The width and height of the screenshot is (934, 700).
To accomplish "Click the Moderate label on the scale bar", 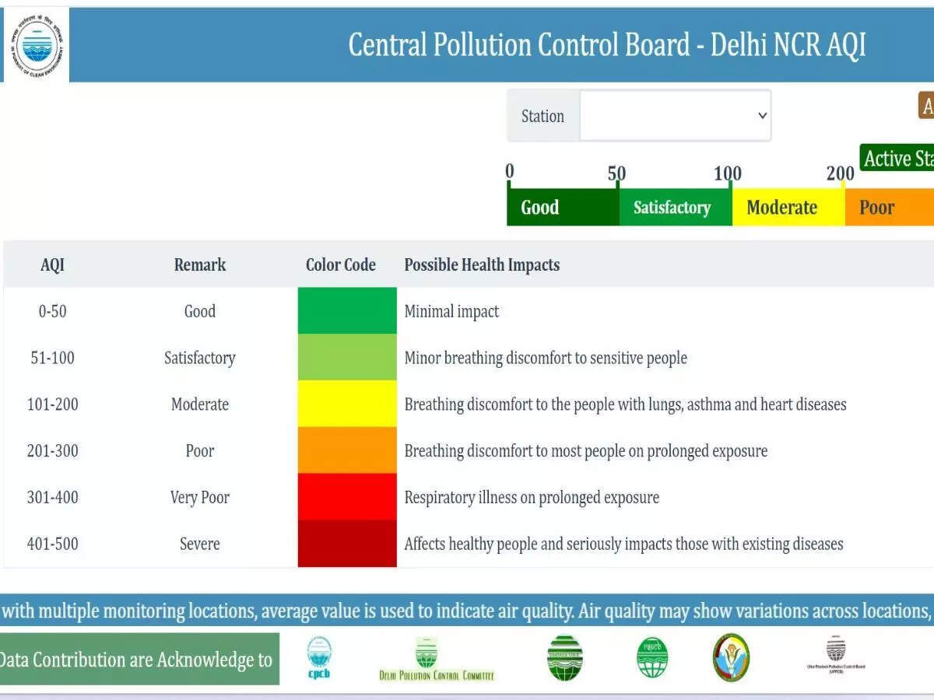I will click(782, 207).
